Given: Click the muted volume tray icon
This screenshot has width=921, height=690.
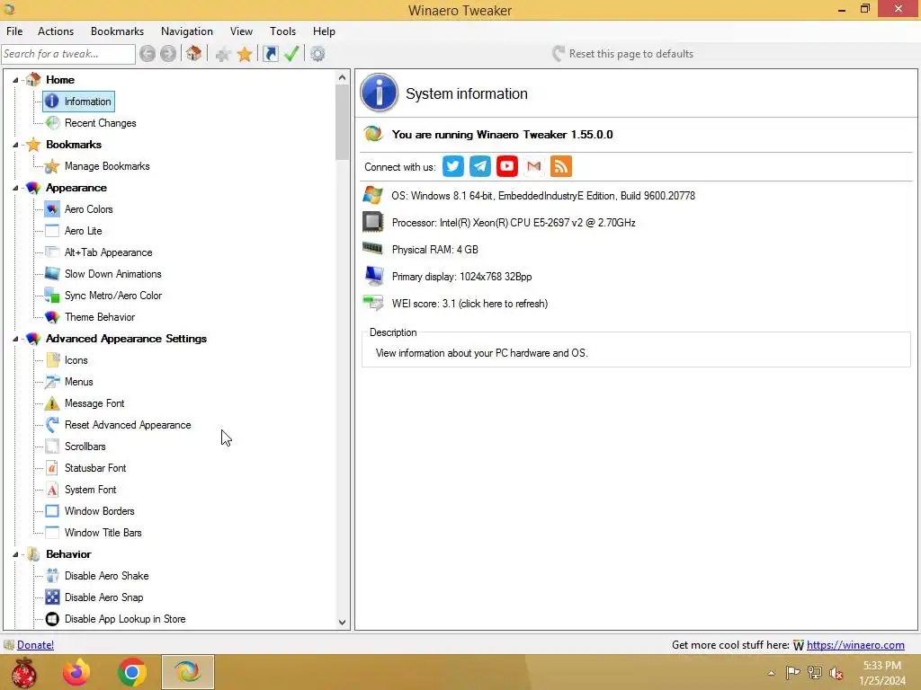Looking at the screenshot, I should [x=836, y=673].
